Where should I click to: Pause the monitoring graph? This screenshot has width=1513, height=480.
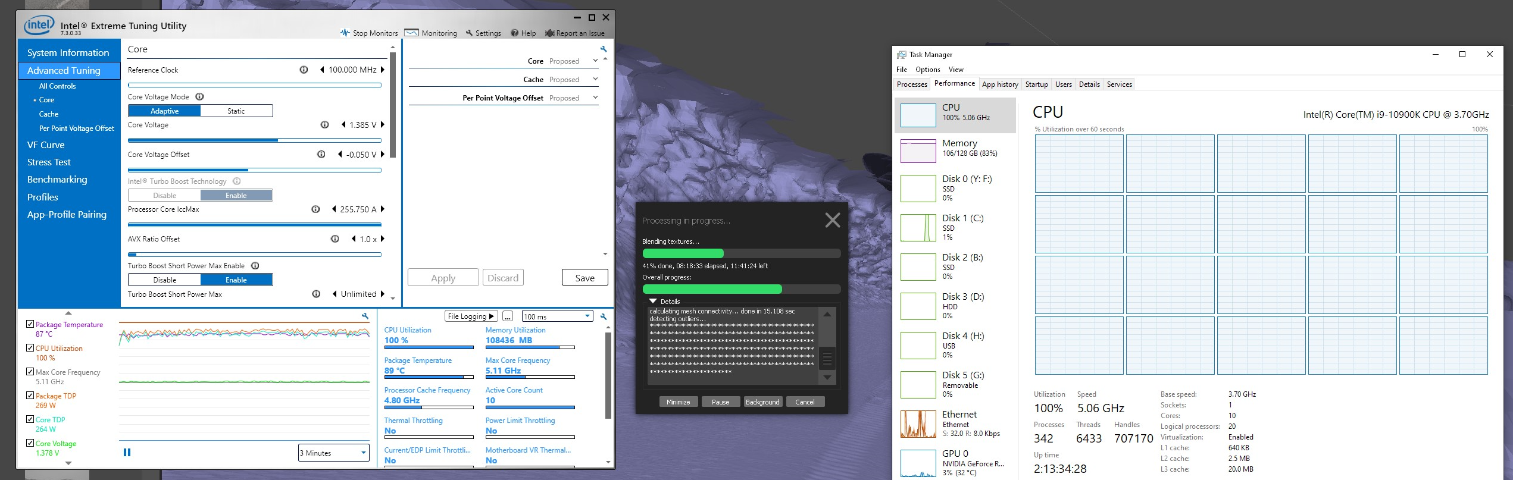[x=127, y=452]
